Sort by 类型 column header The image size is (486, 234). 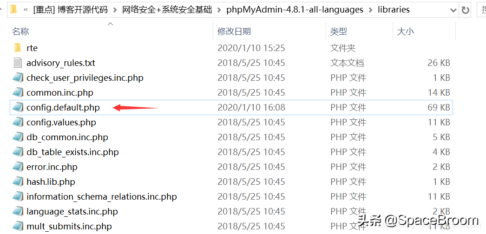(x=338, y=31)
